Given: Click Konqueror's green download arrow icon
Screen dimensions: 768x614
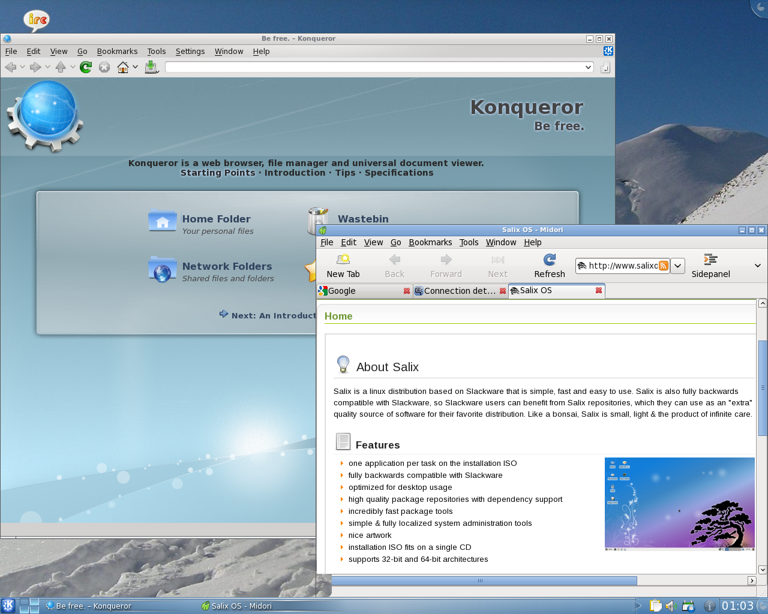Looking at the screenshot, I should pyautogui.click(x=151, y=67).
